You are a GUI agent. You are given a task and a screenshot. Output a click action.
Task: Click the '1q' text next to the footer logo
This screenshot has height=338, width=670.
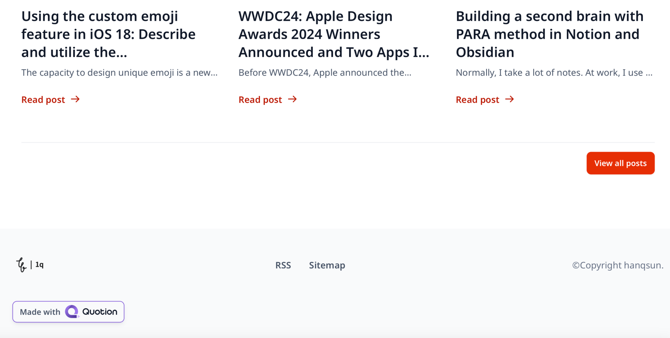40,265
